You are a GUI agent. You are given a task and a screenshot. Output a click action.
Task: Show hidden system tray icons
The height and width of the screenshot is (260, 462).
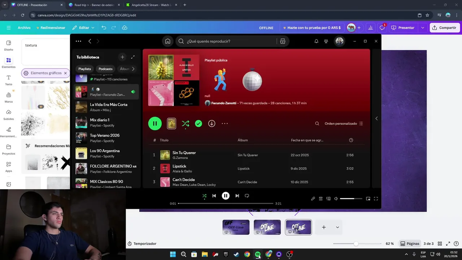[x=406, y=254]
